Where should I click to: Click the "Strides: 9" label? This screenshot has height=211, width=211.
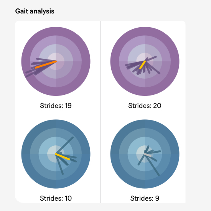pos(145,198)
